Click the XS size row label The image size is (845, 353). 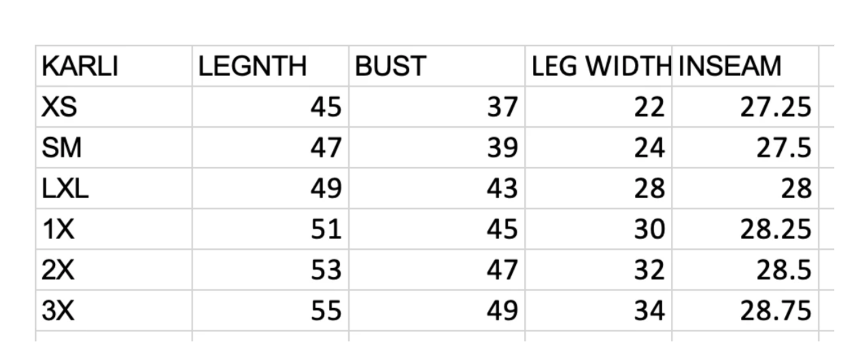(114, 107)
